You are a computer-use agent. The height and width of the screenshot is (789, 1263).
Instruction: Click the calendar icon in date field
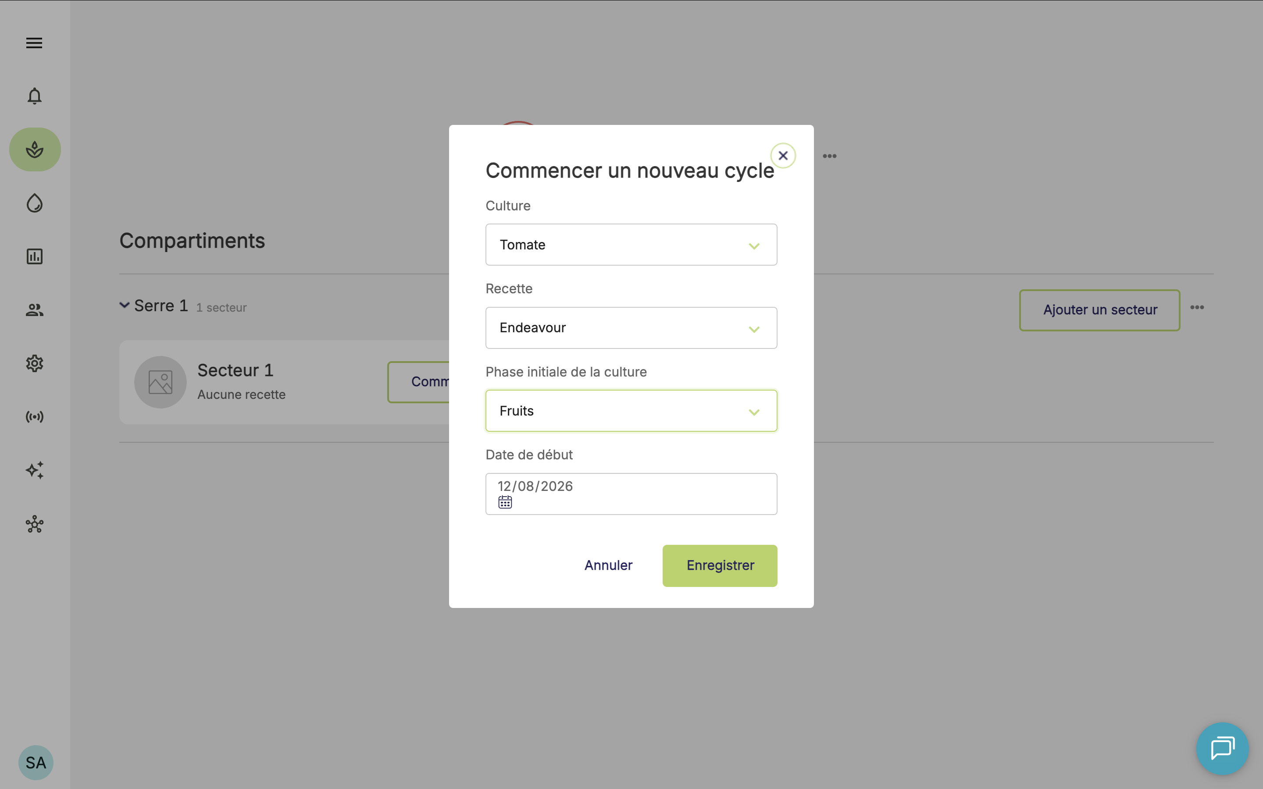point(505,502)
